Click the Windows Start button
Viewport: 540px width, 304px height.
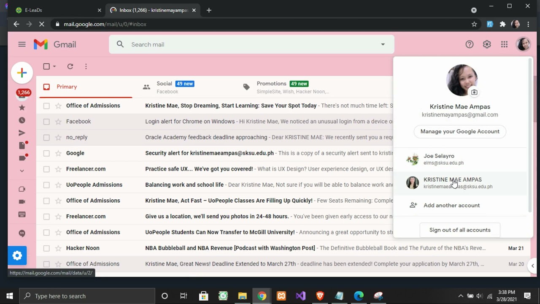coord(10,296)
